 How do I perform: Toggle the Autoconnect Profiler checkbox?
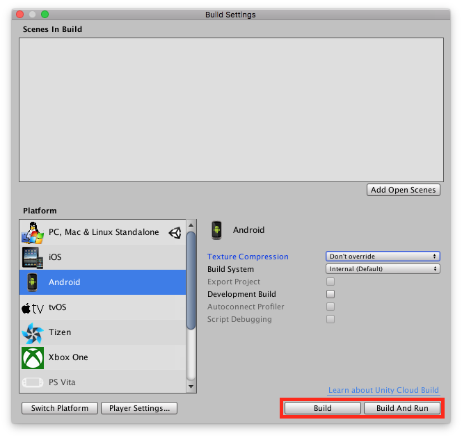pyautogui.click(x=330, y=307)
